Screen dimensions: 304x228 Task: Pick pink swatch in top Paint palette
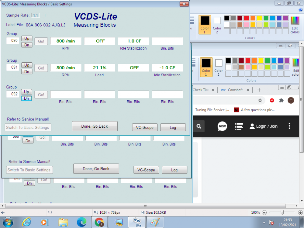pos(247,25)
